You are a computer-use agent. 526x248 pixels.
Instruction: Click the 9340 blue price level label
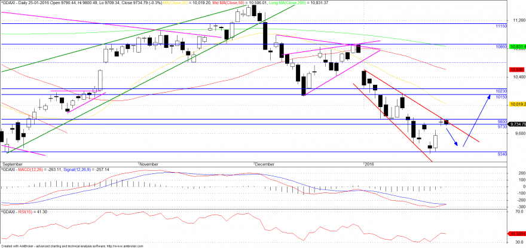click(501, 154)
